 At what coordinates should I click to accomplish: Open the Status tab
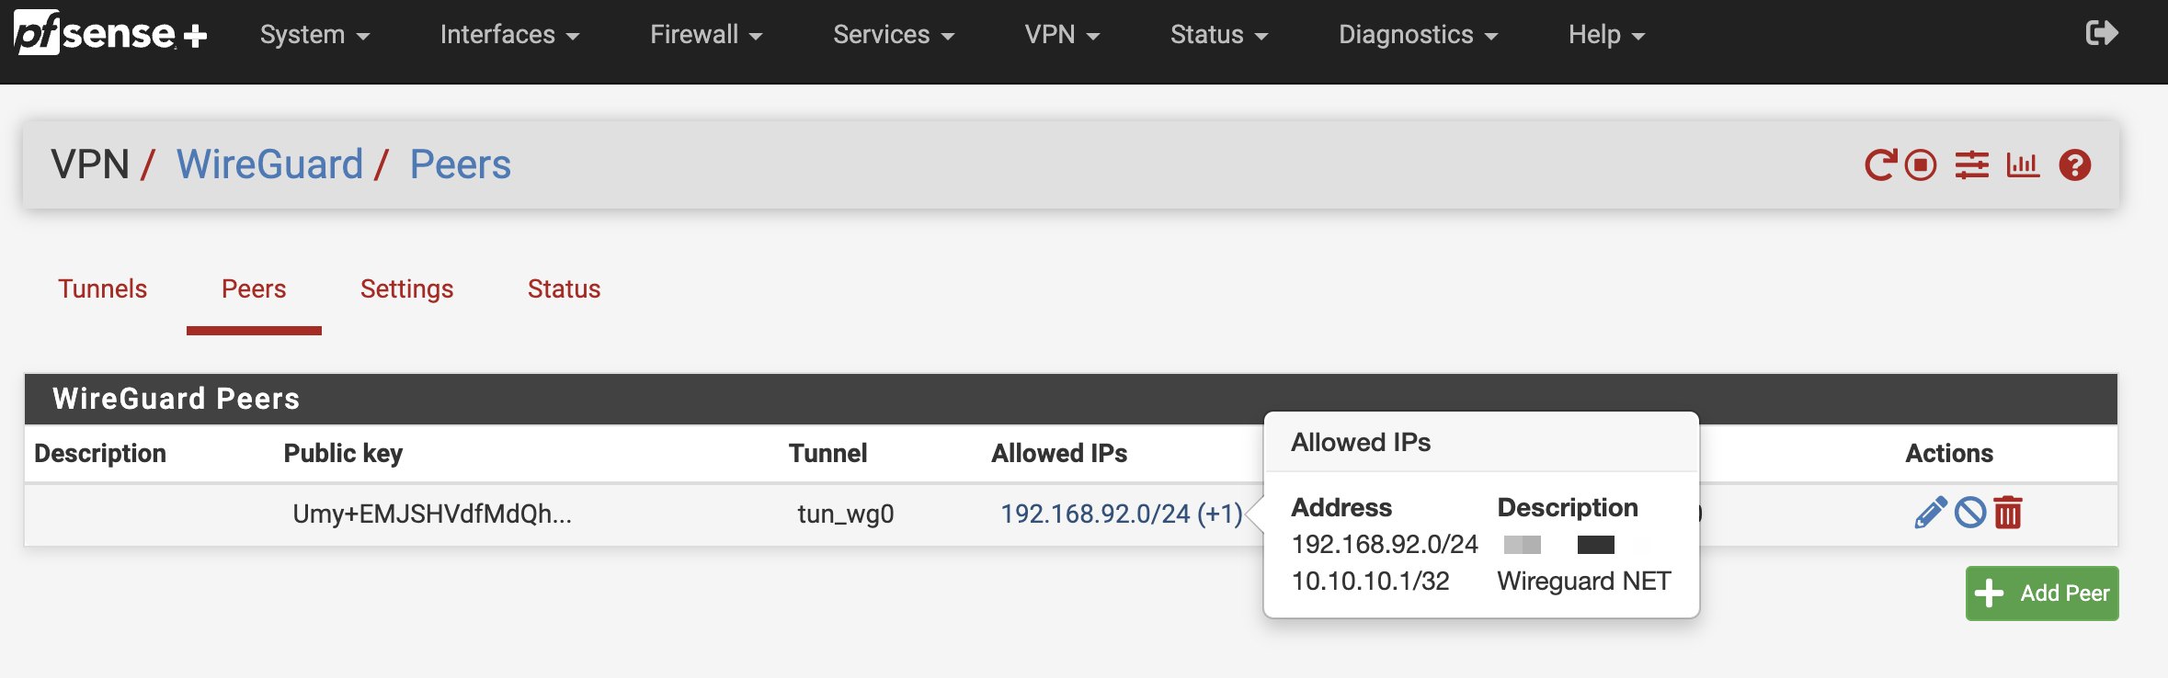[x=564, y=289]
